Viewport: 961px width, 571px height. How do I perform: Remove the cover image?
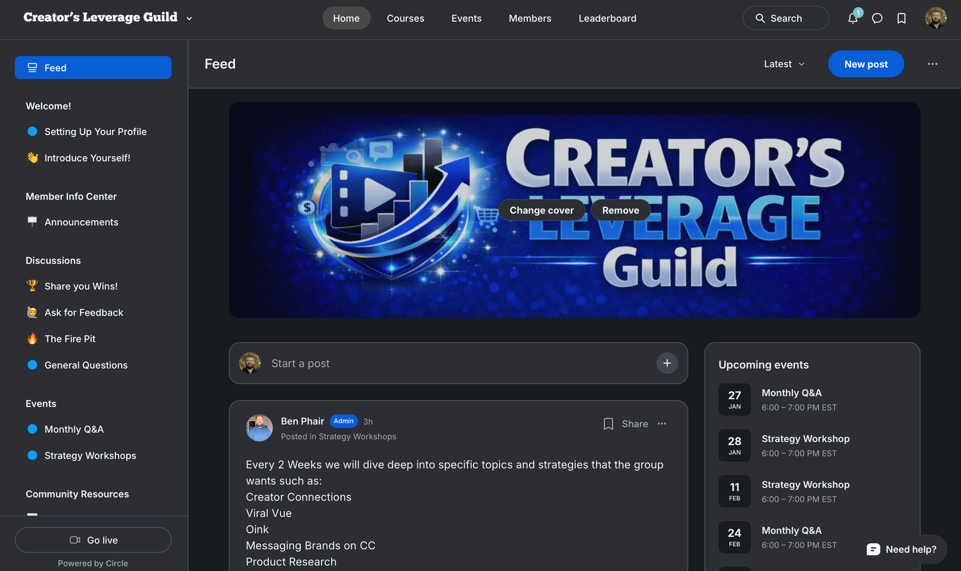(x=620, y=210)
